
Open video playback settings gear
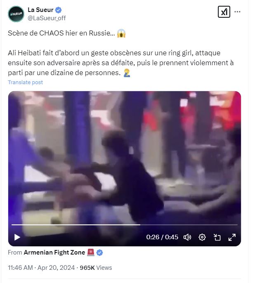click(202, 237)
